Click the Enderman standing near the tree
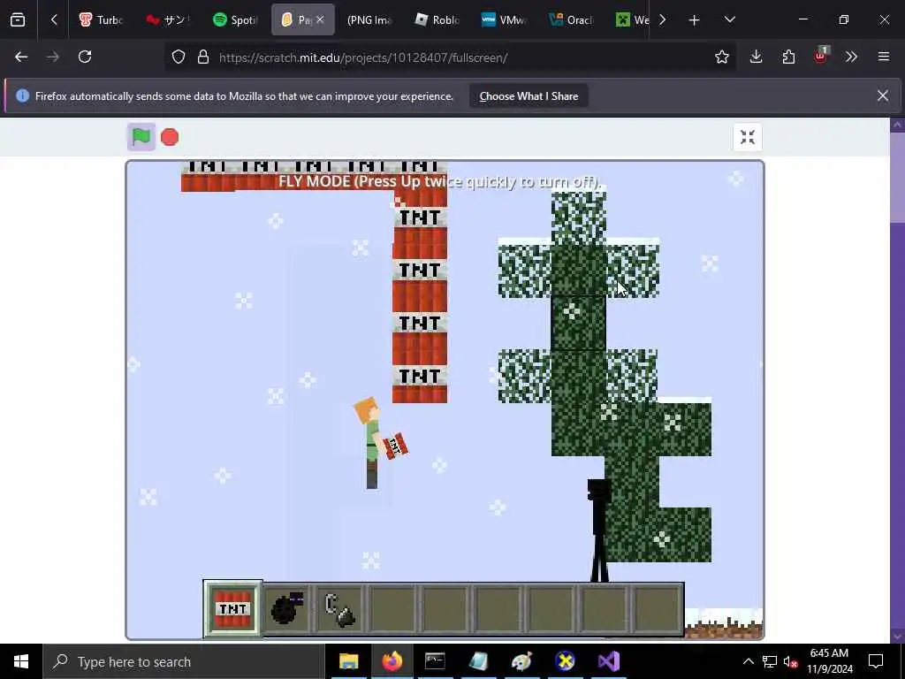The image size is (905, 679). (599, 530)
